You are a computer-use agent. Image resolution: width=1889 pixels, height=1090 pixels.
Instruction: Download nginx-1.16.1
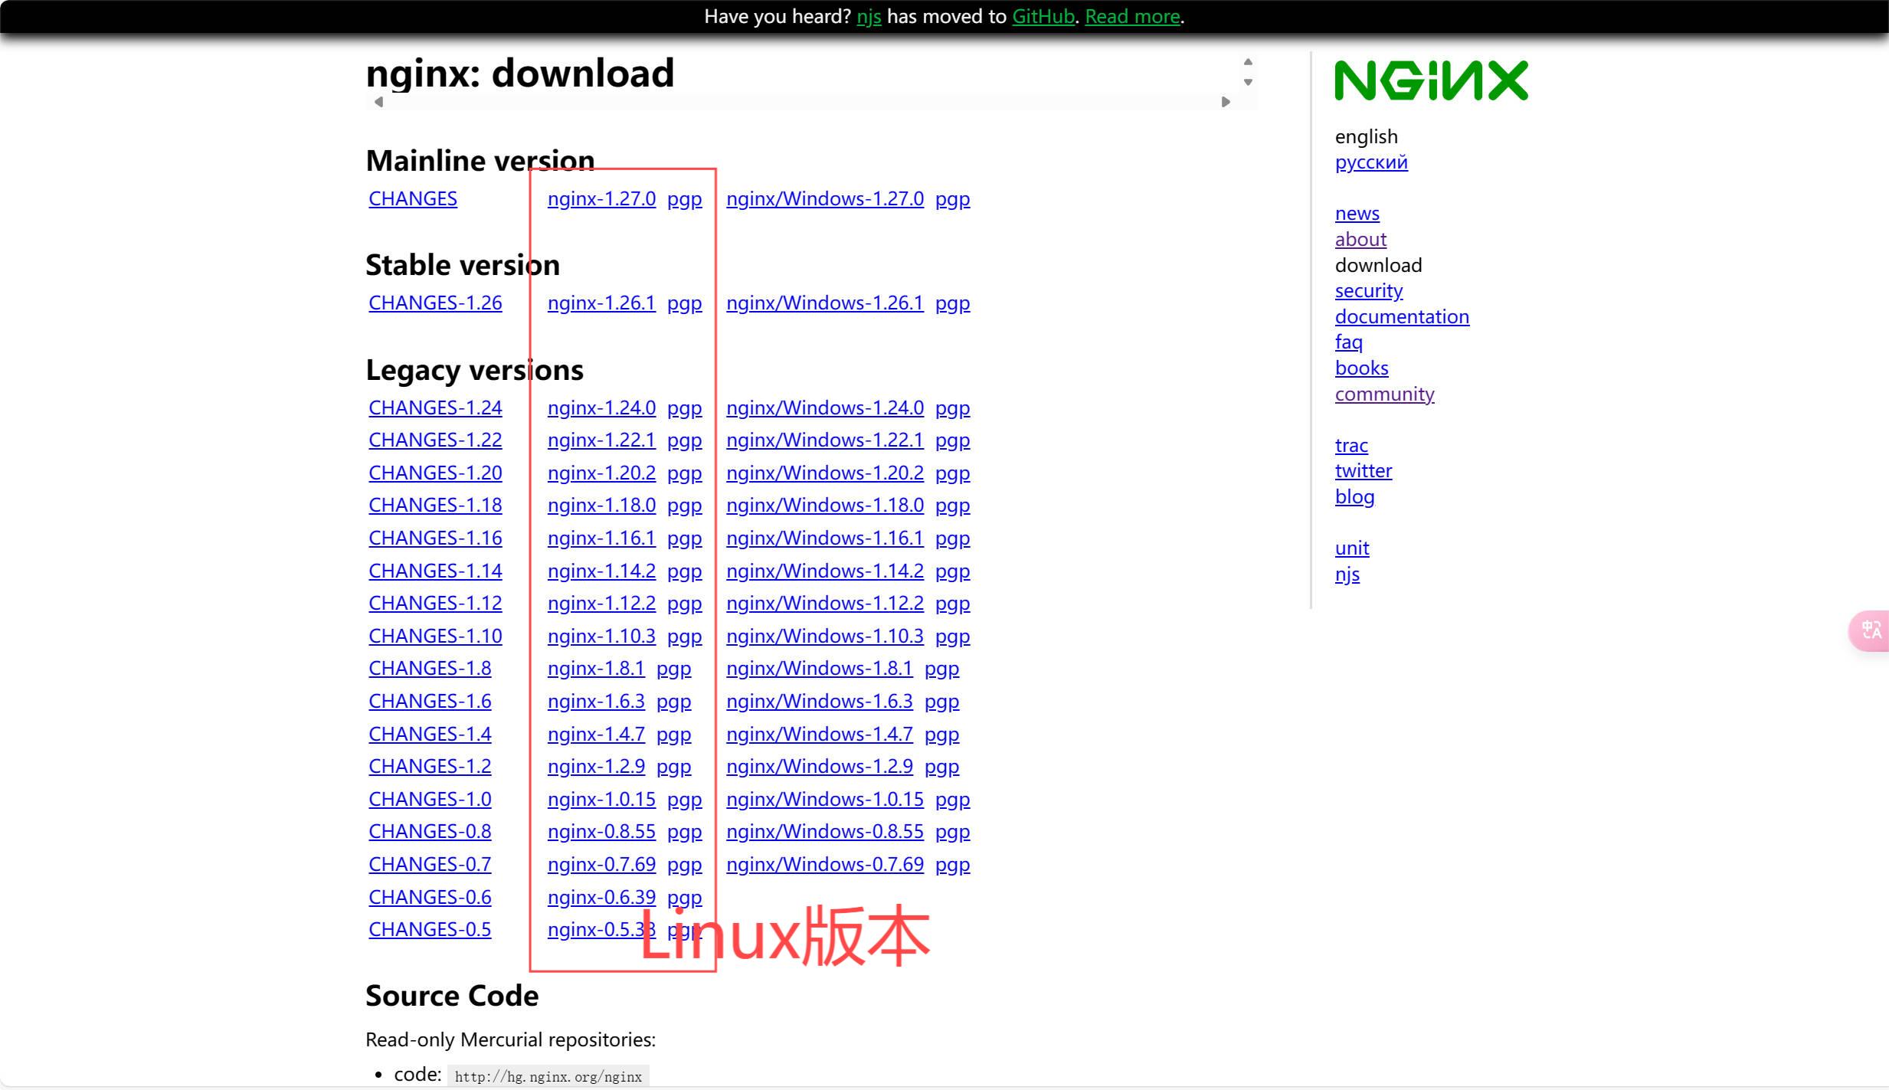(601, 538)
